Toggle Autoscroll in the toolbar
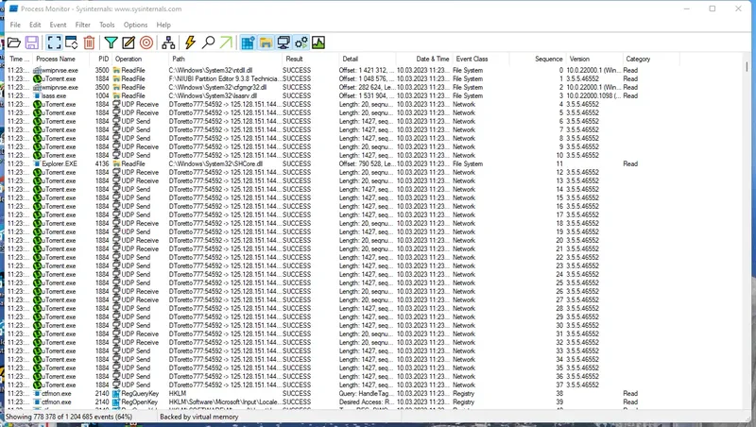The width and height of the screenshot is (756, 427). 72,43
